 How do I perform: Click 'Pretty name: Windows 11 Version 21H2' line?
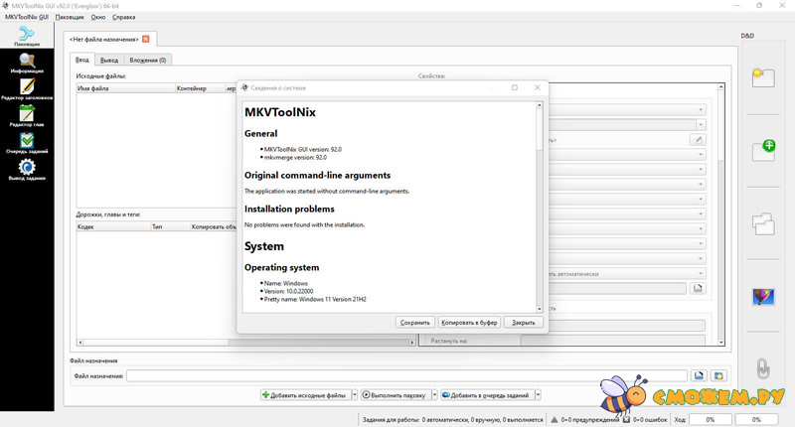[315, 299]
